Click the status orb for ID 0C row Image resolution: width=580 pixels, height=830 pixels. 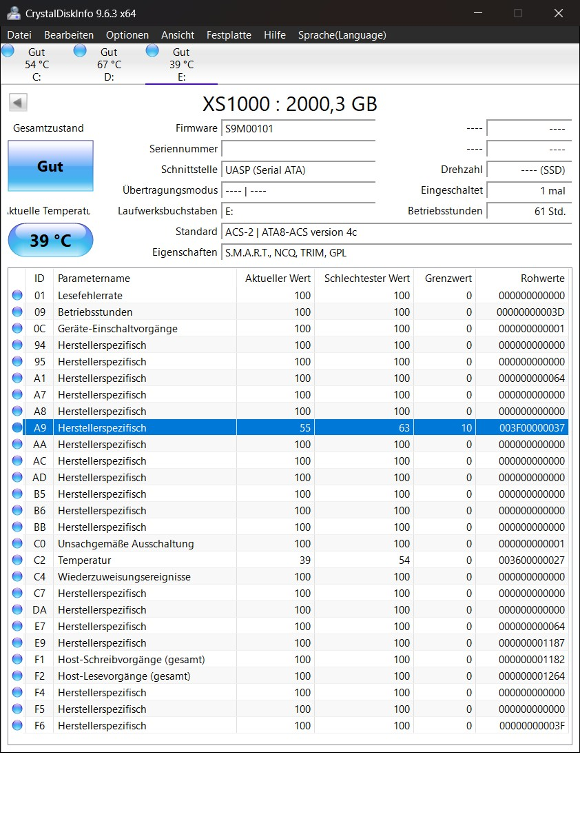(17, 329)
